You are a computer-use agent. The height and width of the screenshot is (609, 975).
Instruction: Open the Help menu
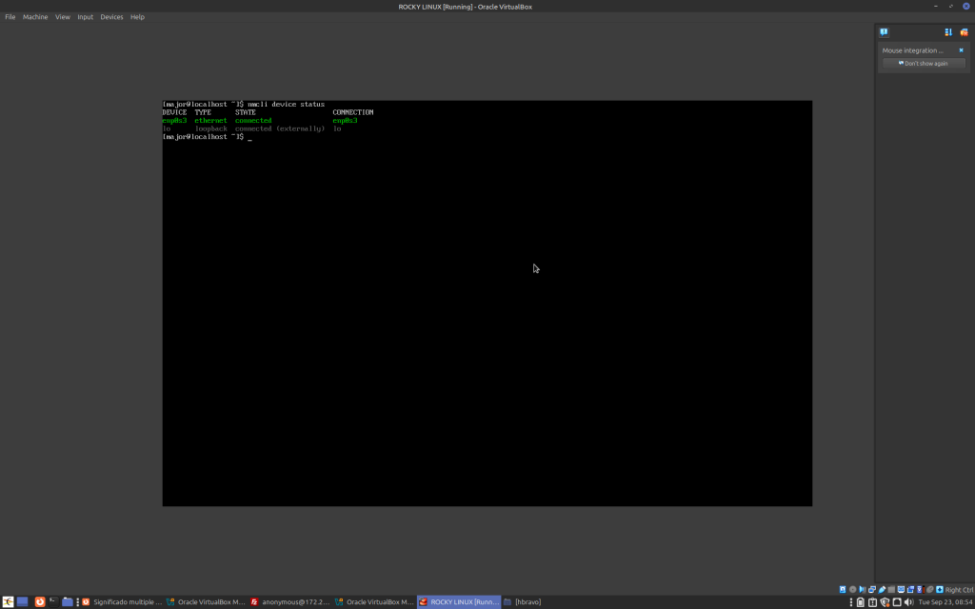(137, 17)
